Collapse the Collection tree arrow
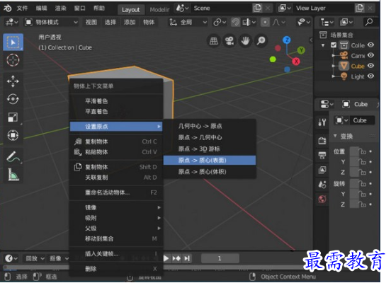The height and width of the screenshot is (283, 391). coord(323,45)
